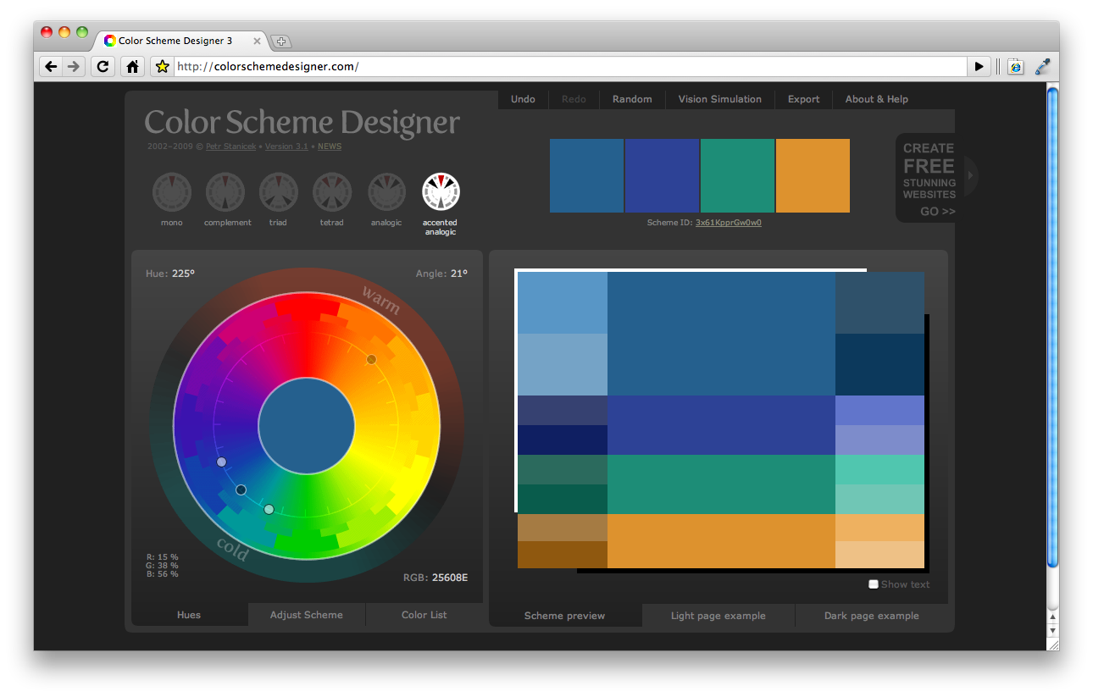
Task: Click the blue center circle of wheel
Action: tap(307, 426)
